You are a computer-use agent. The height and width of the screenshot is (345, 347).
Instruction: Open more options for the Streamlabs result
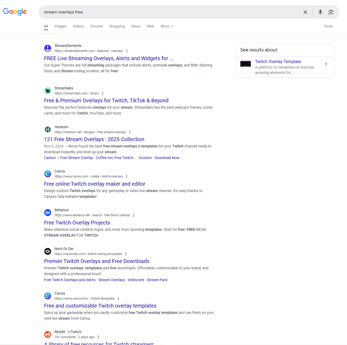coord(103,93)
